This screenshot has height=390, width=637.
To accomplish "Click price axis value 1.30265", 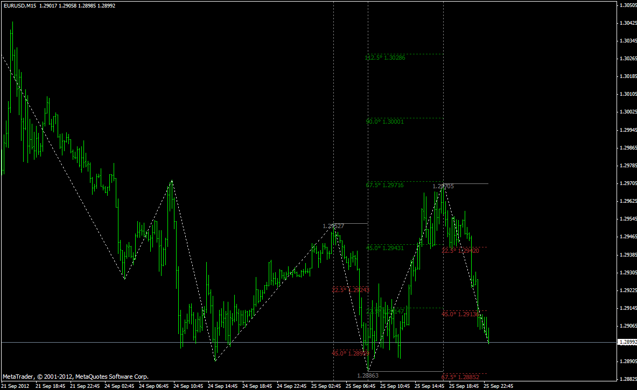I will pyautogui.click(x=628, y=59).
